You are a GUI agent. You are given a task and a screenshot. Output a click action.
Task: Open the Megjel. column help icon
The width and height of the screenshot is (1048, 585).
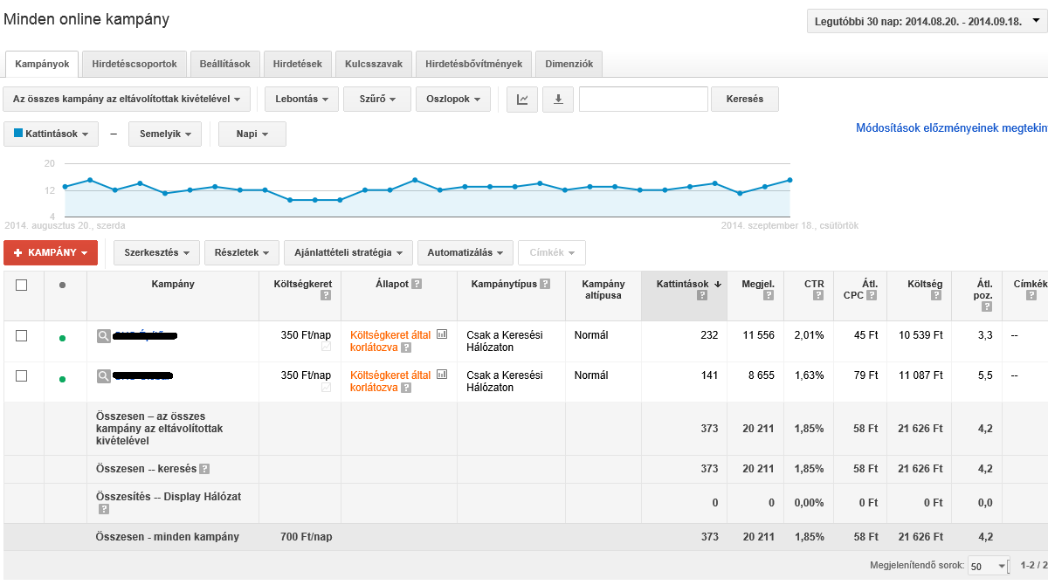coord(769,295)
